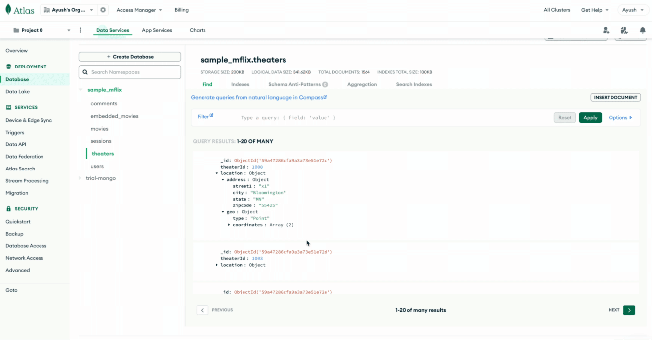Go to next results page with Next arrow

[629, 310]
